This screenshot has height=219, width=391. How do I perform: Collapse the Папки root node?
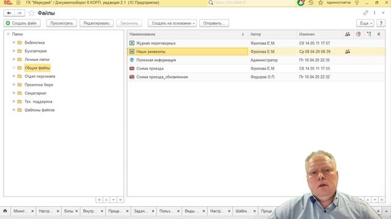(x=8, y=34)
